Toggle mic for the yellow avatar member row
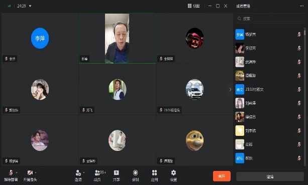Screen dimensions: 308x185 [x=299, y=130]
